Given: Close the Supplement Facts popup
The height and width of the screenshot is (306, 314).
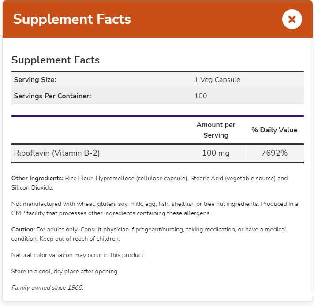Looking at the screenshot, I should tap(292, 19).
